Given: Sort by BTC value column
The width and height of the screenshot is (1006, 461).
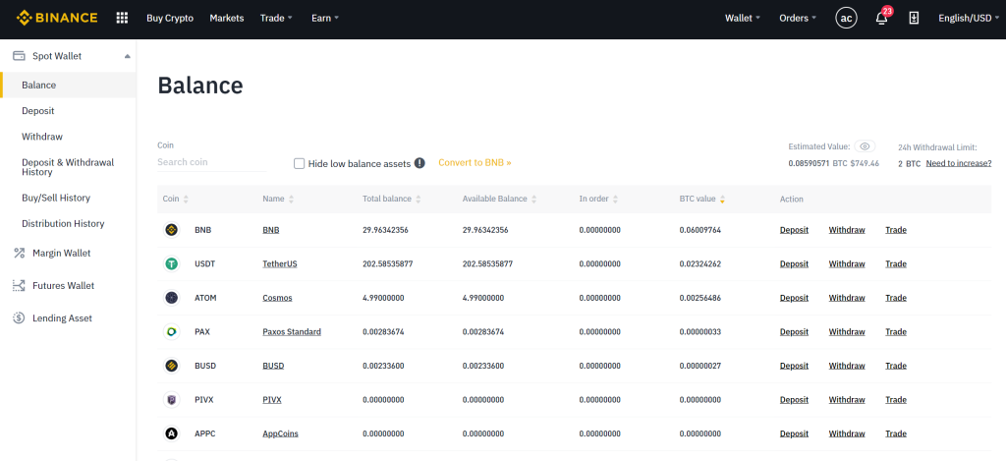Looking at the screenshot, I should coord(722,200).
